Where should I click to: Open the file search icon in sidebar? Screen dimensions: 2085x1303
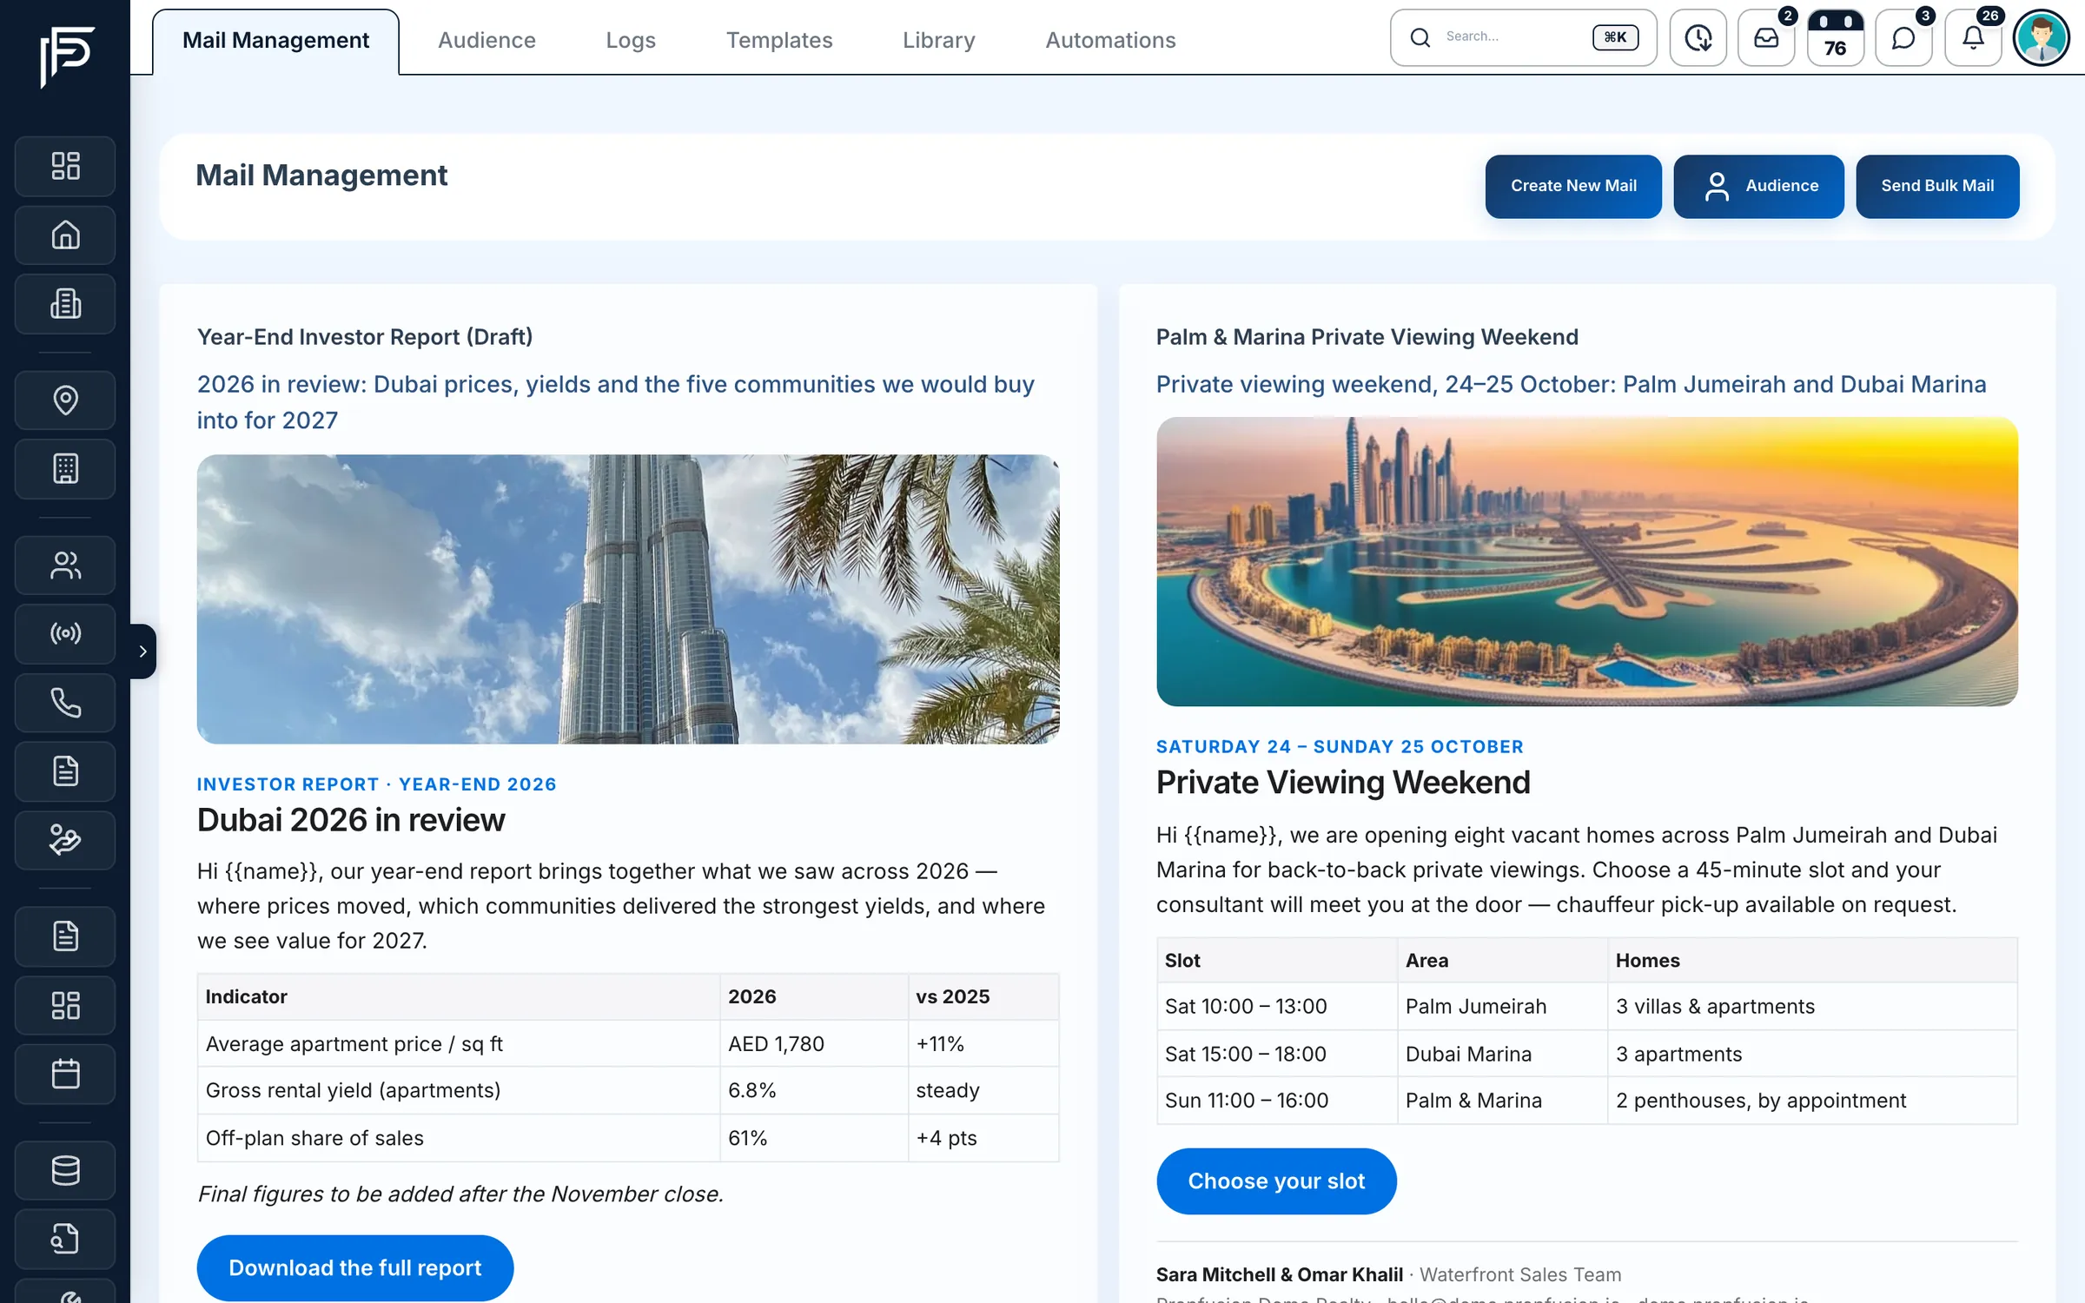pyautogui.click(x=65, y=1239)
